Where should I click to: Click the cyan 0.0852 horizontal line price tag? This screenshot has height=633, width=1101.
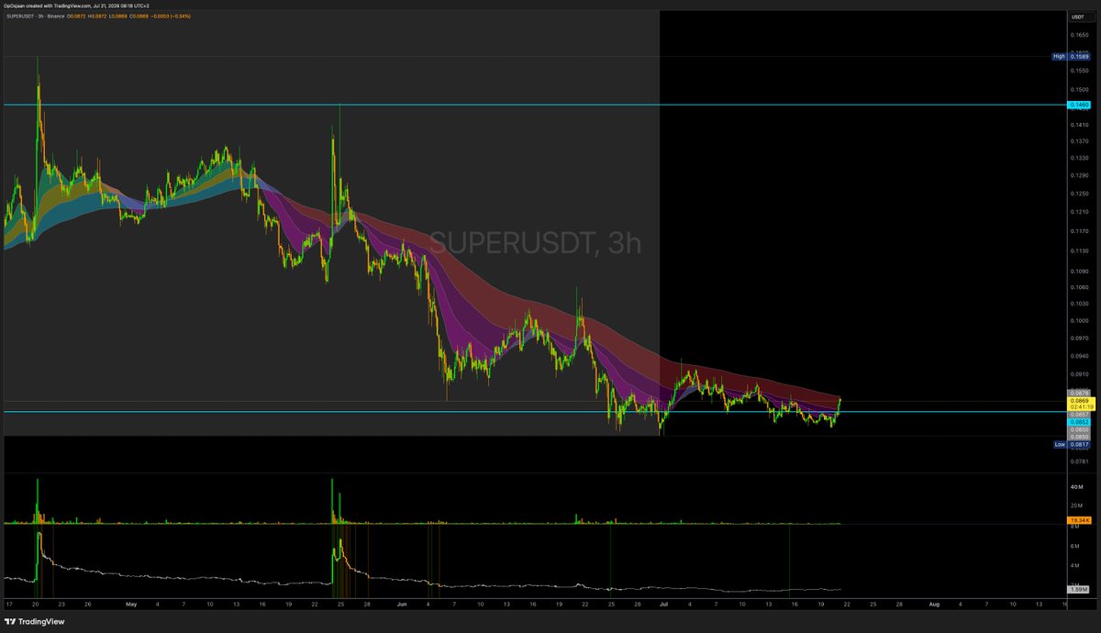(x=1078, y=421)
